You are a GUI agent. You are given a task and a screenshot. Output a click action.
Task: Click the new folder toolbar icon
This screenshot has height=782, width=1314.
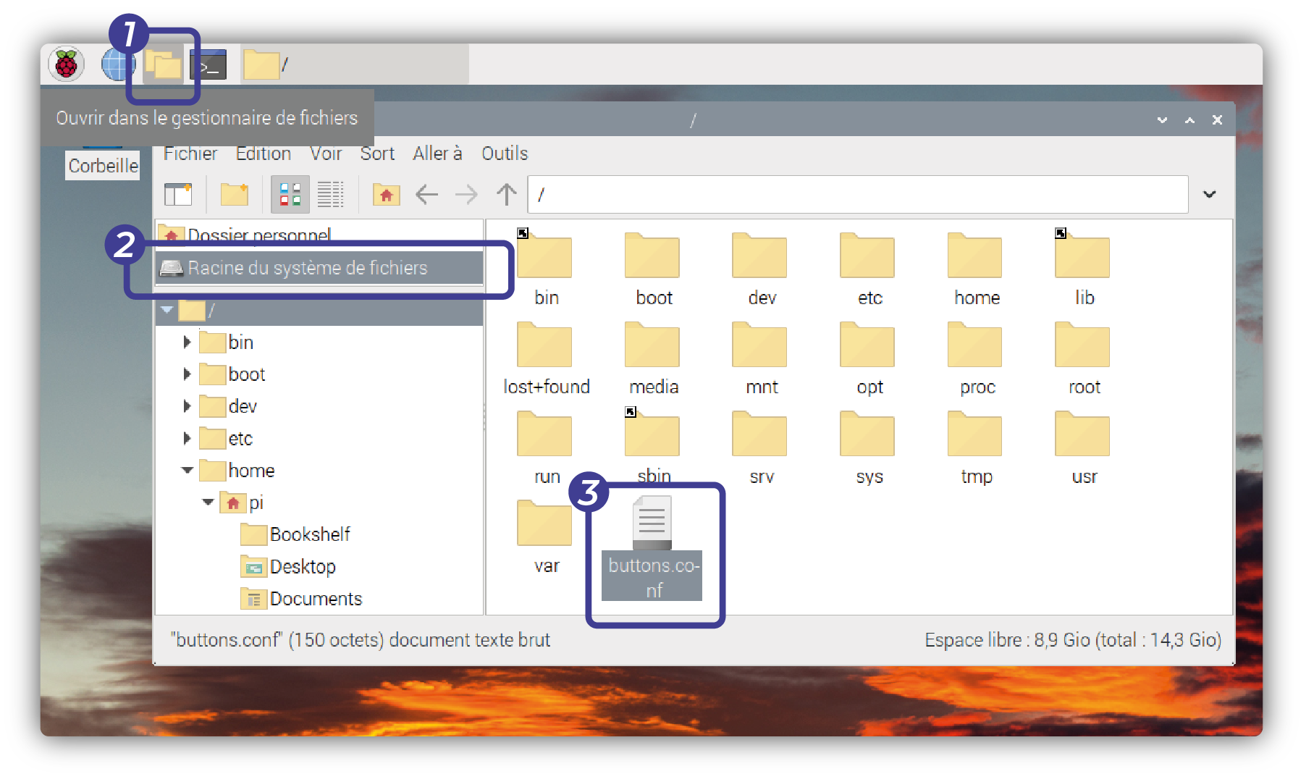tap(235, 194)
